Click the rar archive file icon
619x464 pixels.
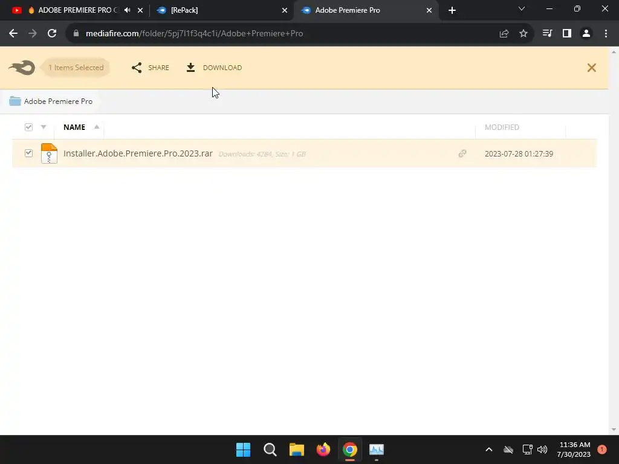(49, 153)
